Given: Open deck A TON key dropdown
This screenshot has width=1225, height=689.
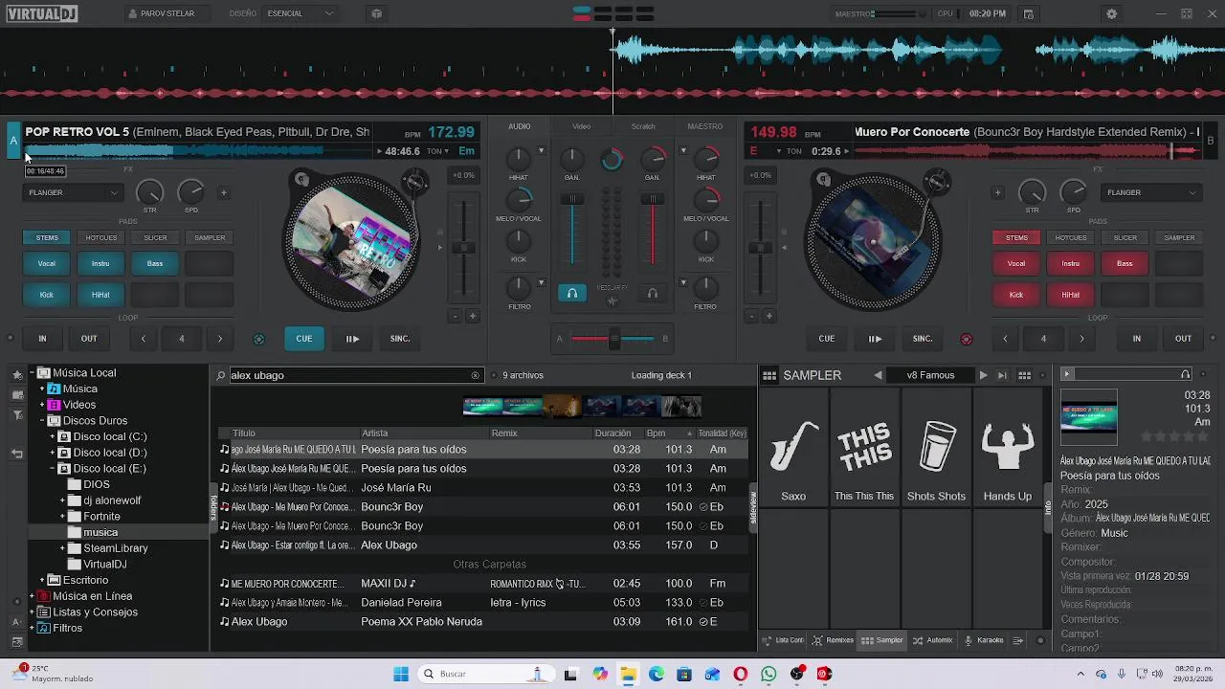Looking at the screenshot, I should point(437,151).
